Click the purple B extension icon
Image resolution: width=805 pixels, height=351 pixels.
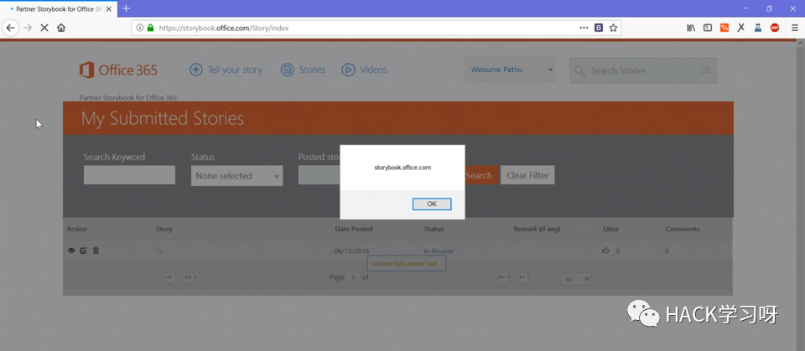click(x=599, y=28)
